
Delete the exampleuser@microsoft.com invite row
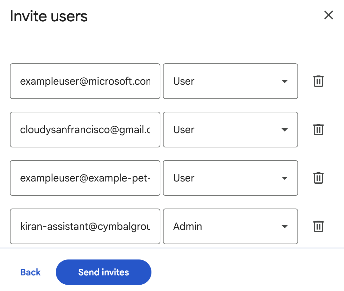pyautogui.click(x=318, y=81)
